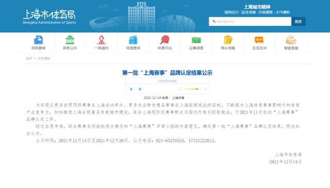Open 局长信箱 mailbox icon
This screenshot has width=330, height=188.
pyautogui.click(x=228, y=40)
